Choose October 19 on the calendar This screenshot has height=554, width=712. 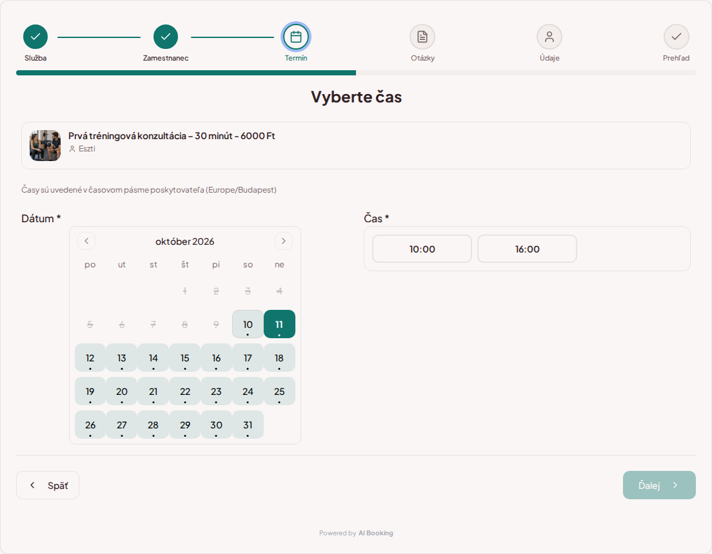90,391
